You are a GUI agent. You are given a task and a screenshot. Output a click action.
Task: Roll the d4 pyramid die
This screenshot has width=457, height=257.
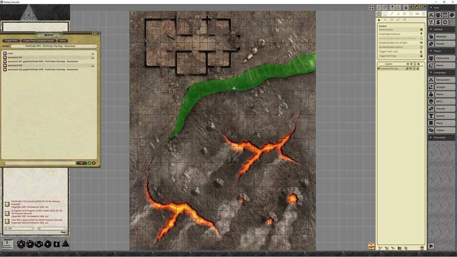click(66, 244)
